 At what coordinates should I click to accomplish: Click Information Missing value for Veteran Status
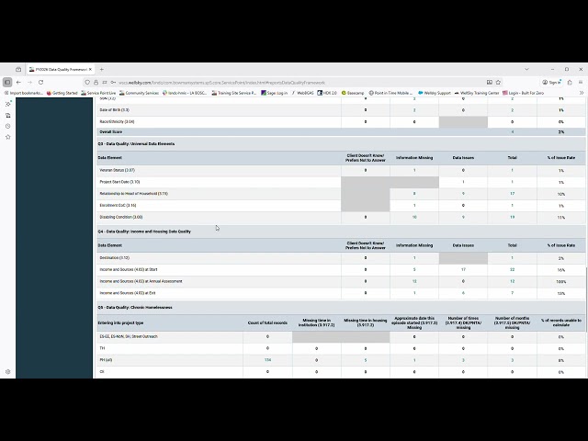pos(414,170)
